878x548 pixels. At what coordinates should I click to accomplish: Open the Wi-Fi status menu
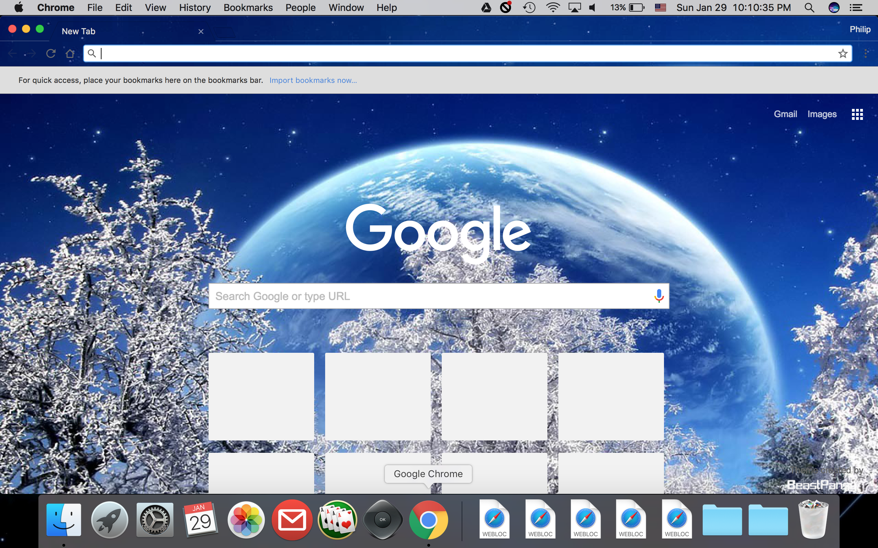553,8
